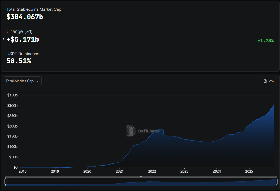The height and width of the screenshot is (191, 280).
Task: Select the $304.067b total market cap value
Action: [25, 17]
